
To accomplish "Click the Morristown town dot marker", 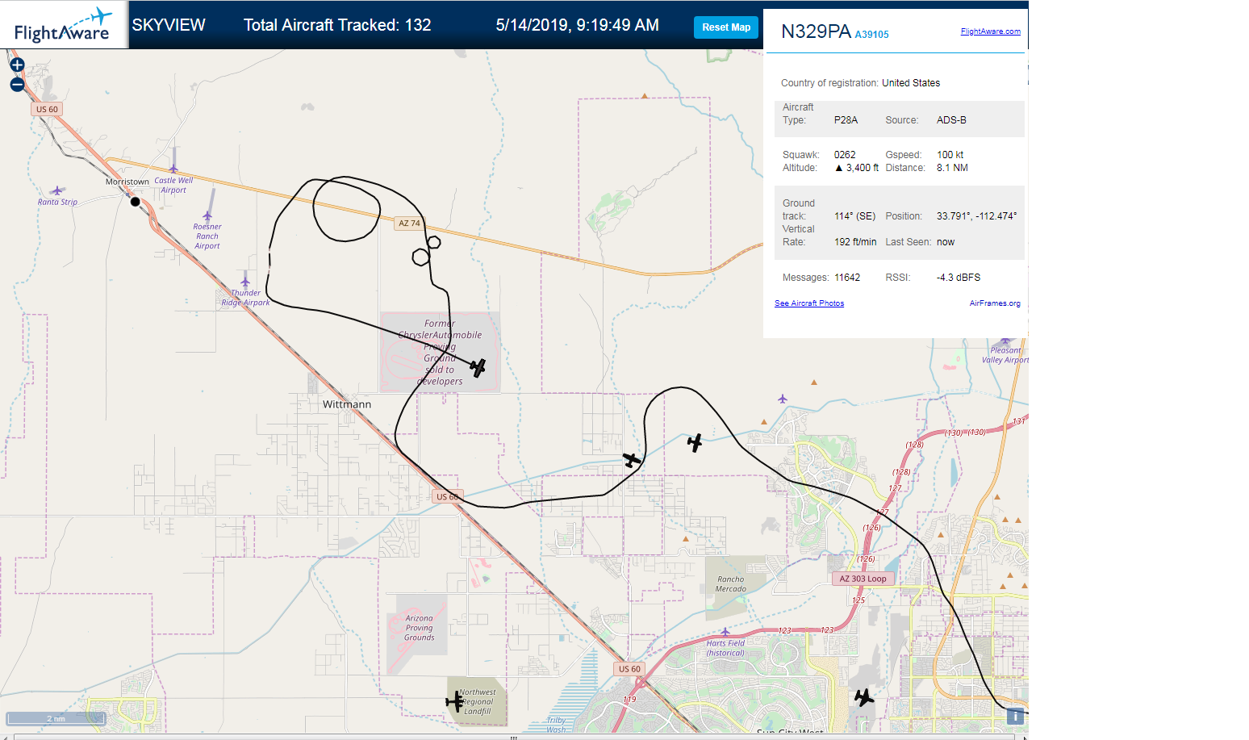I will coord(136,202).
